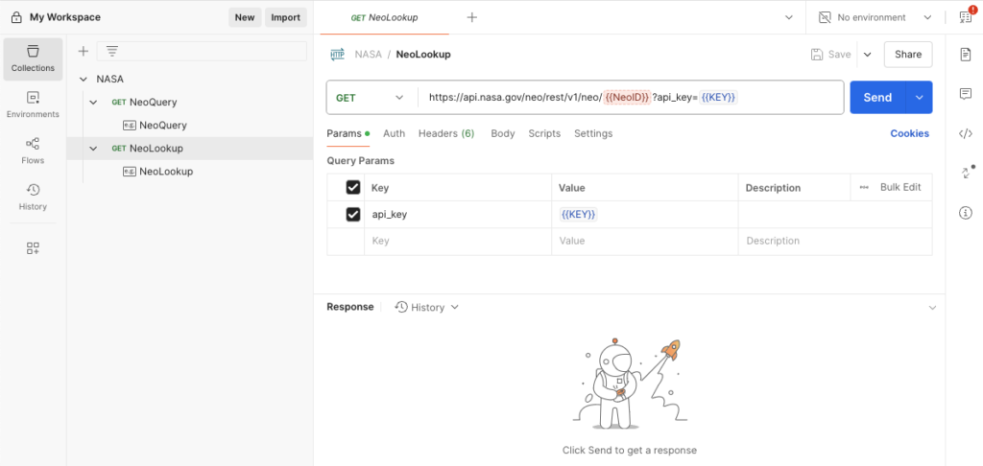Open the documentation icon in right sidebar
This screenshot has width=983, height=466.
[966, 55]
